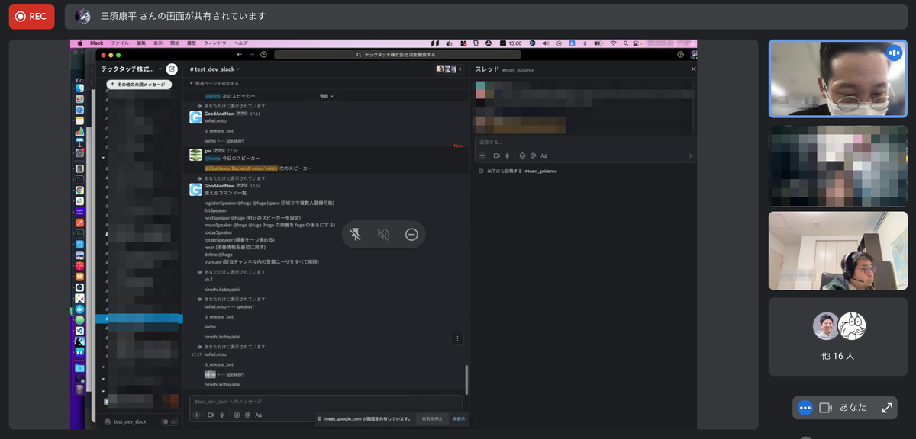Click the plus attach icon in thread composer
Image resolution: width=916 pixels, height=439 pixels.
tap(482, 155)
